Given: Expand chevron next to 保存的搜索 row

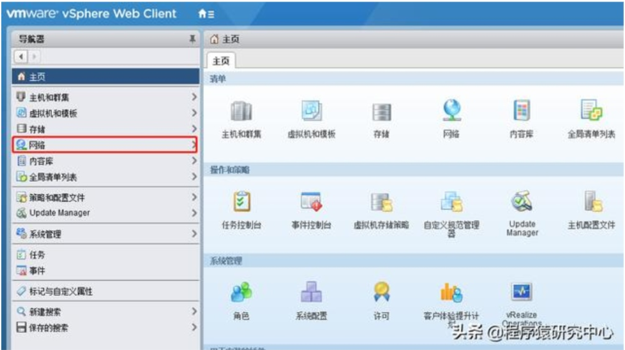Looking at the screenshot, I should 194,328.
